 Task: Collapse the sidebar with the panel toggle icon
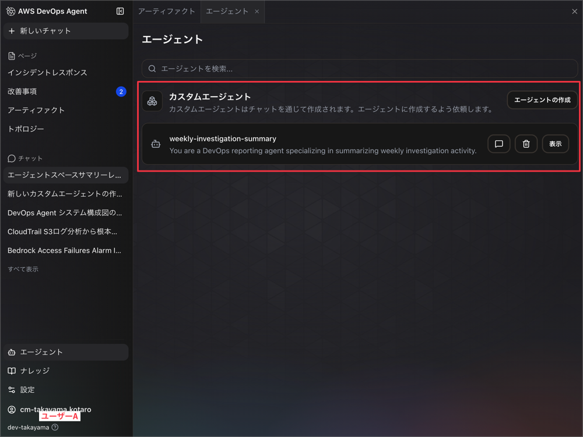pos(120,12)
